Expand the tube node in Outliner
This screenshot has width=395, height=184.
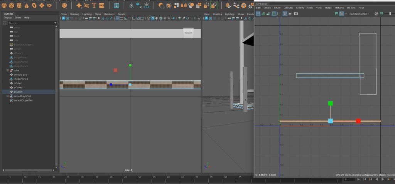click(x=7, y=70)
